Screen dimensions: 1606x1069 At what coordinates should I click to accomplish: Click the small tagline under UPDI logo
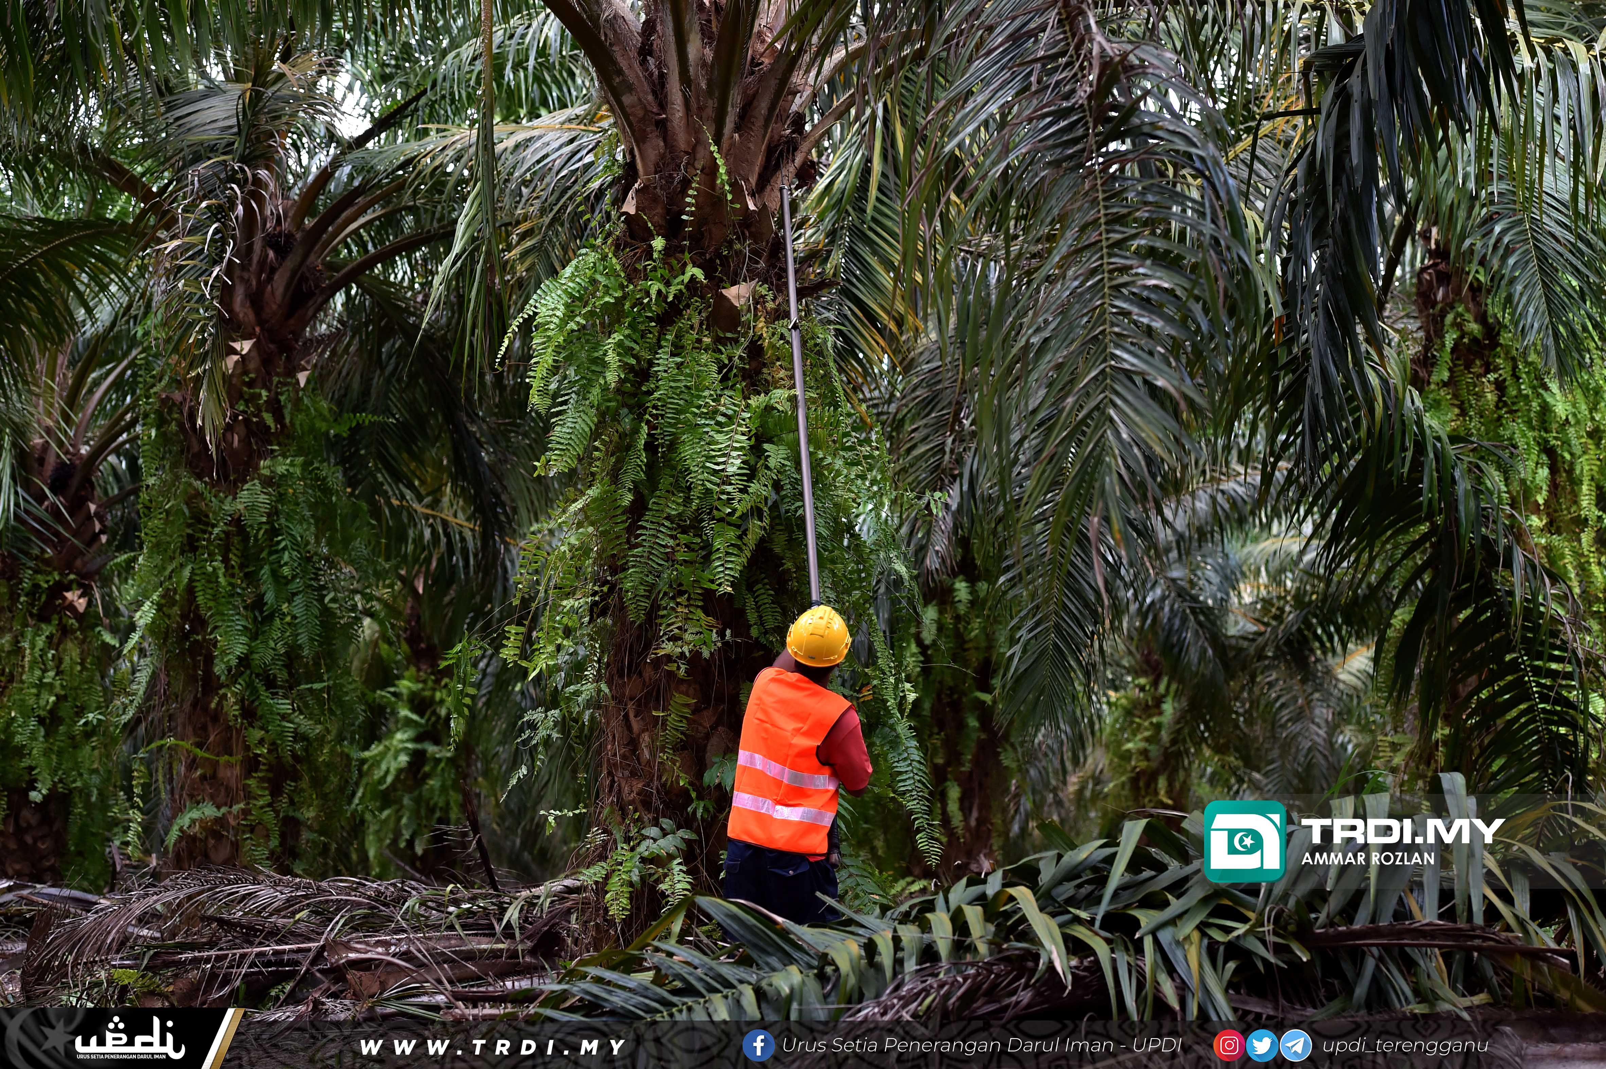click(x=121, y=1057)
